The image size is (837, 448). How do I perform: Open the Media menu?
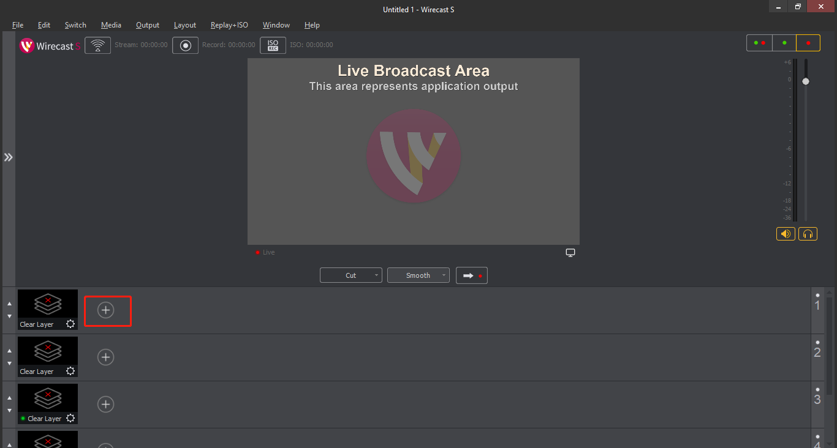(111, 25)
